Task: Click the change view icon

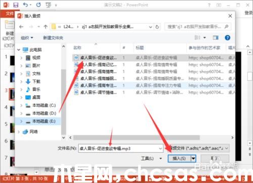Action: click(197, 38)
